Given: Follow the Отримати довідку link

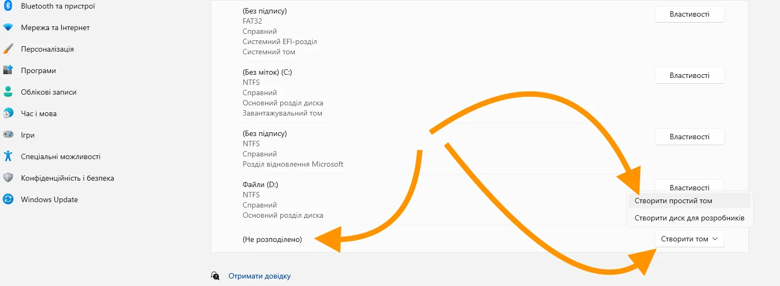Looking at the screenshot, I should [259, 276].
